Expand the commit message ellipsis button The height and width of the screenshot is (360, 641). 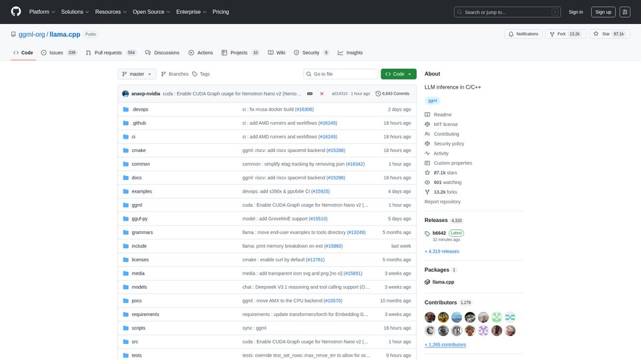coord(310,94)
